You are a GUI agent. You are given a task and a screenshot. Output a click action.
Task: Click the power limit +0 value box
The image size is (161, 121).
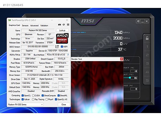134,71
